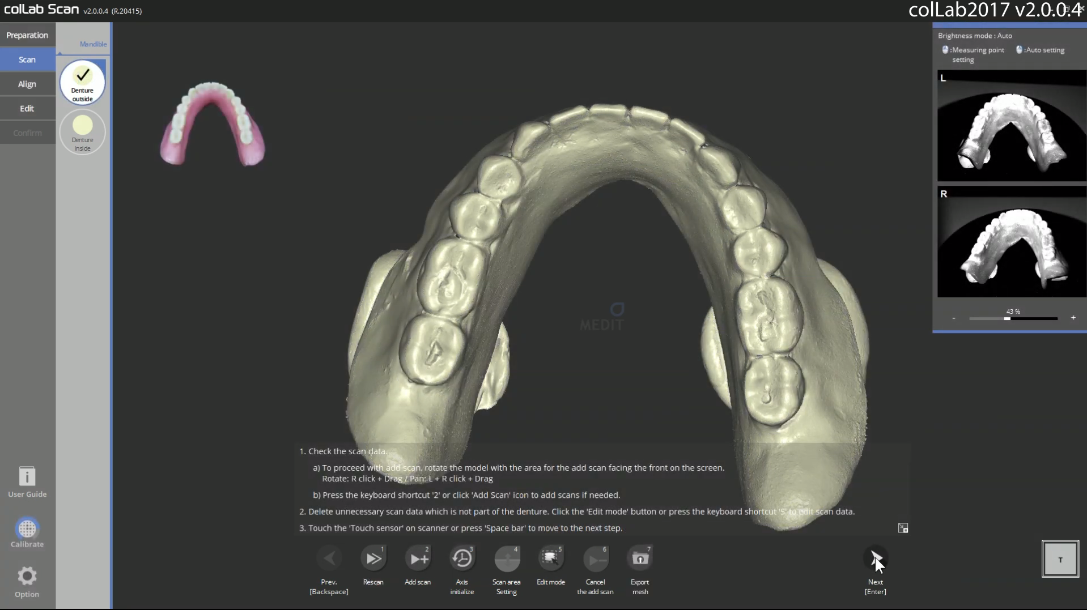Click the '43 %' brightness value
This screenshot has height=610, width=1087.
pos(1013,312)
